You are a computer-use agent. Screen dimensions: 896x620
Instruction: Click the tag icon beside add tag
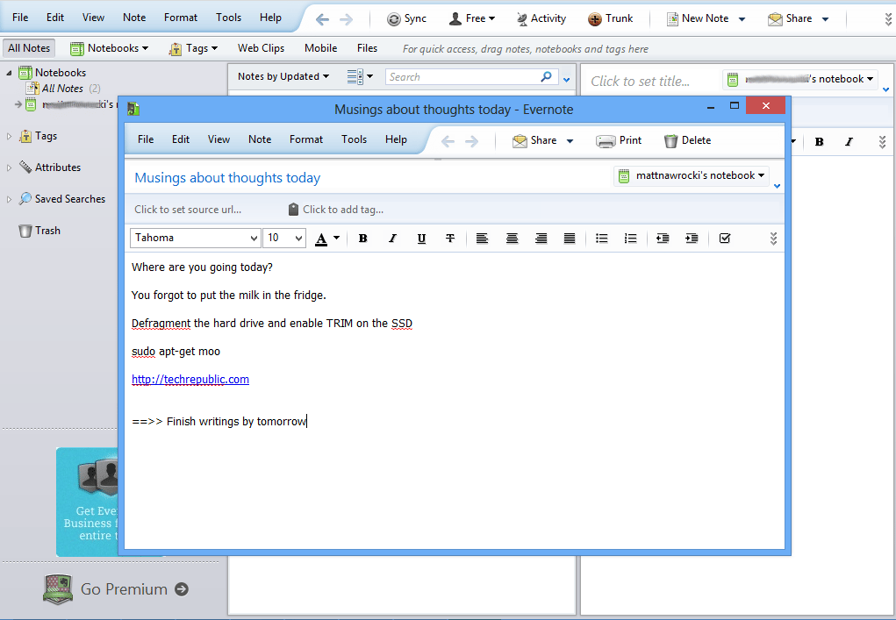[x=293, y=210]
